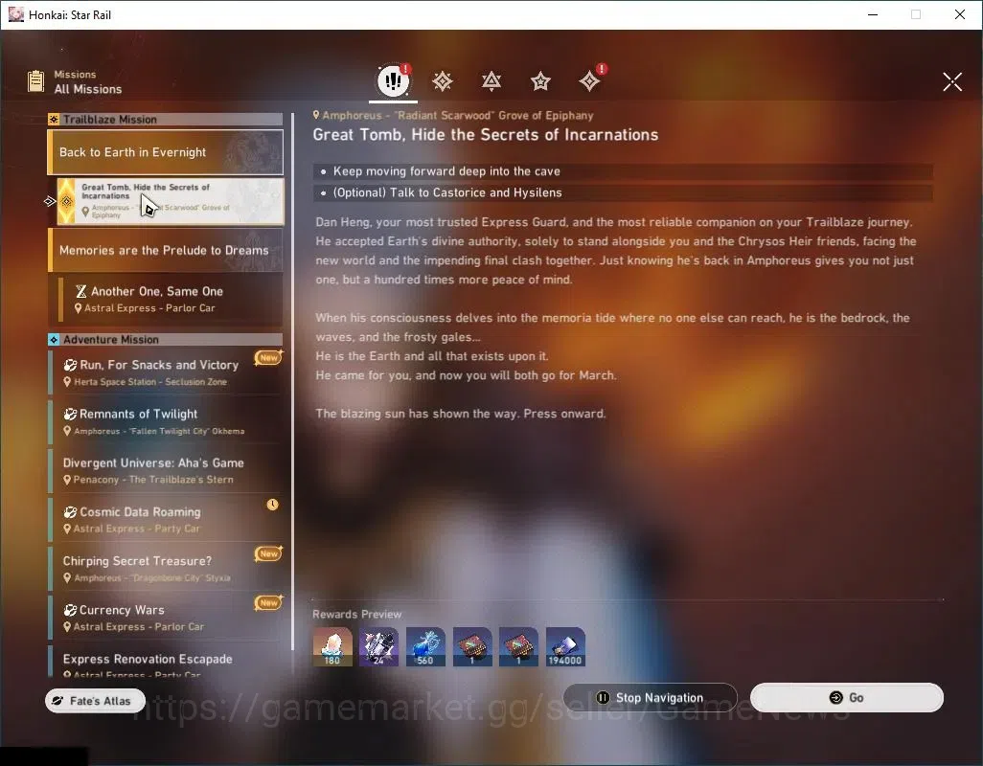Minimize the Honkai: Star Rail window
This screenshot has height=766, width=983.
tap(873, 14)
